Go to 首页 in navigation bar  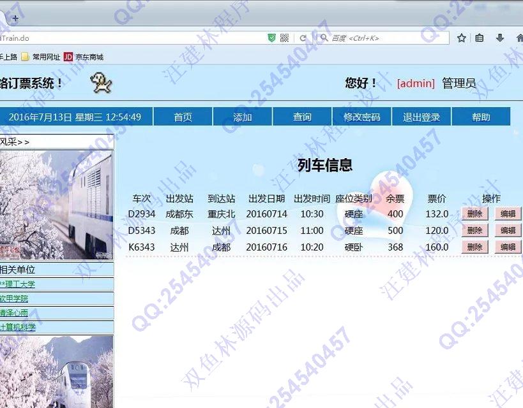click(x=183, y=117)
